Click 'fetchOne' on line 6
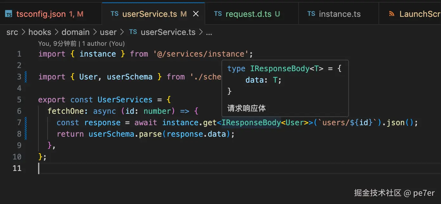 coord(66,111)
